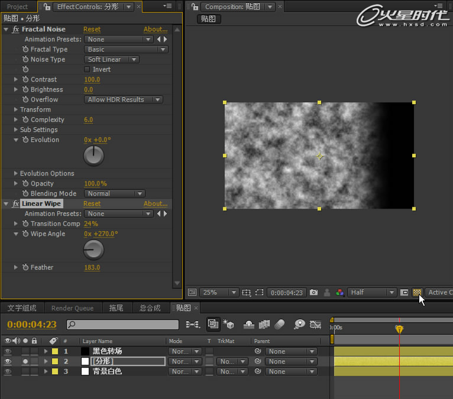
Task: Click the snapshot camera icon
Action: click(313, 293)
